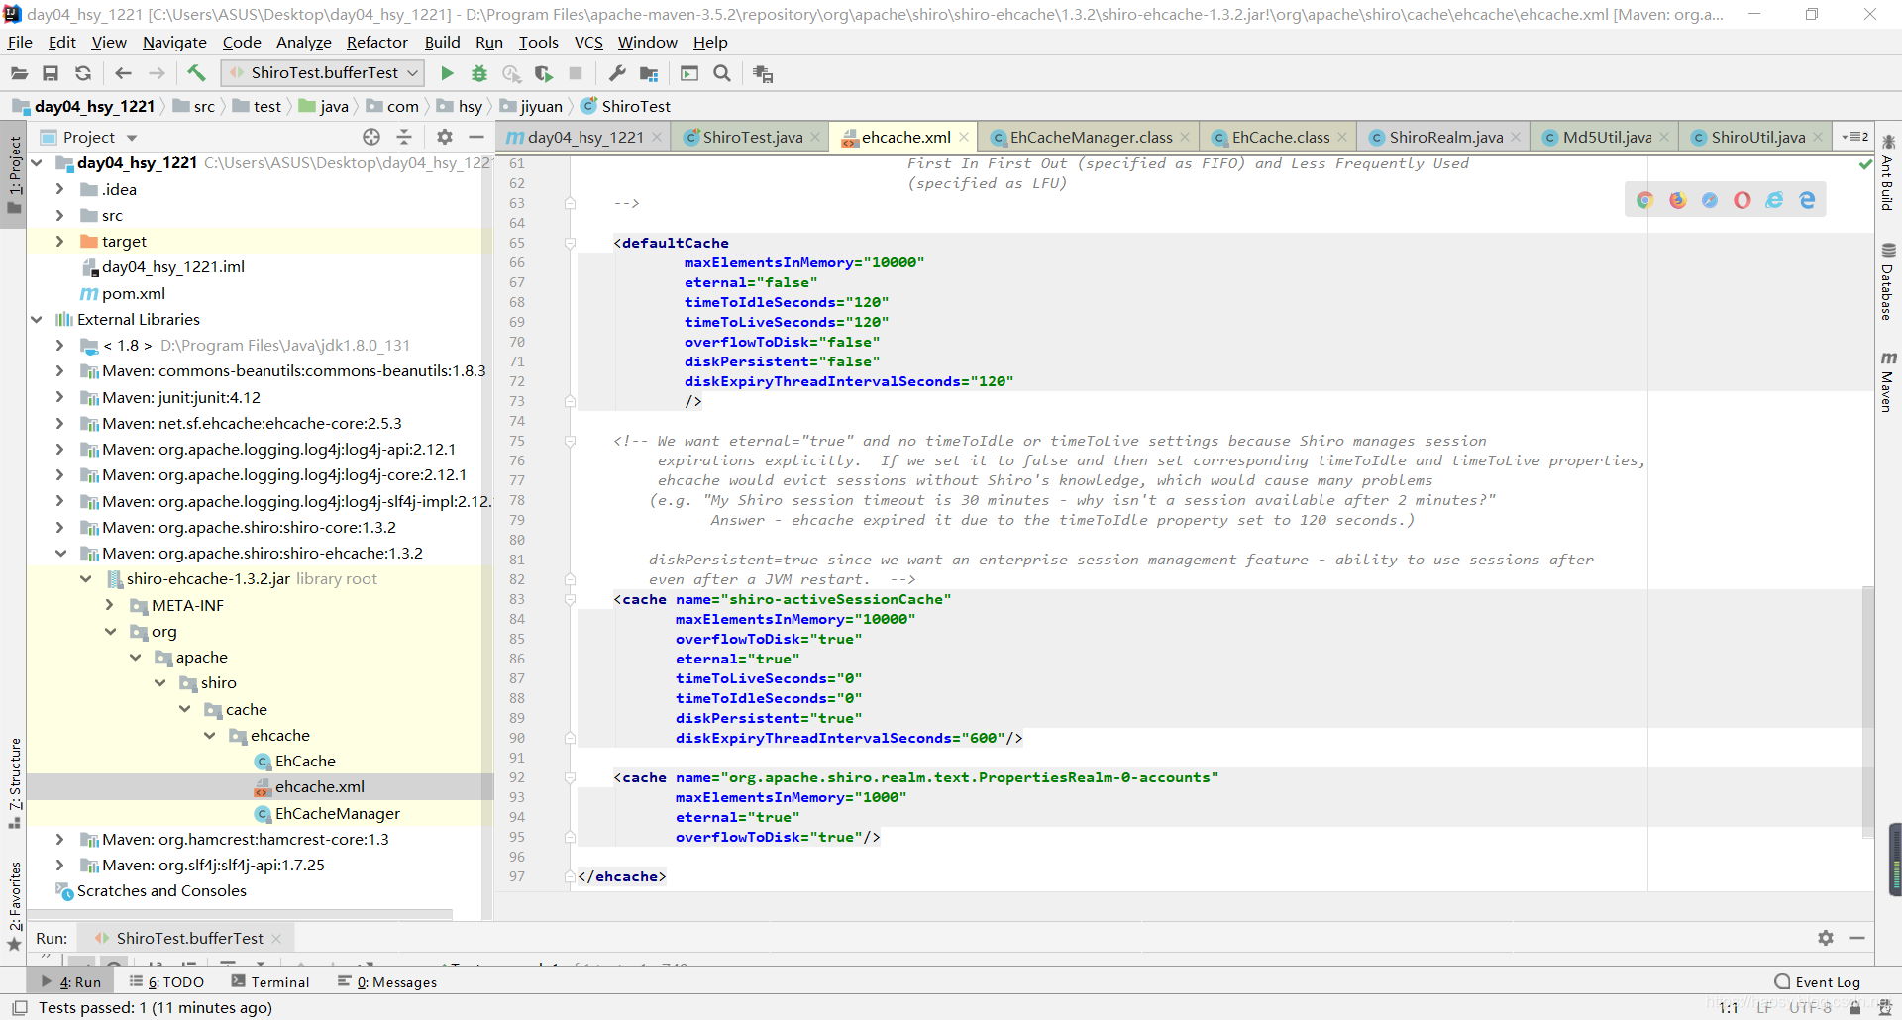Open in Internet Explorer browser icon
The height and width of the screenshot is (1020, 1902).
click(x=1774, y=200)
